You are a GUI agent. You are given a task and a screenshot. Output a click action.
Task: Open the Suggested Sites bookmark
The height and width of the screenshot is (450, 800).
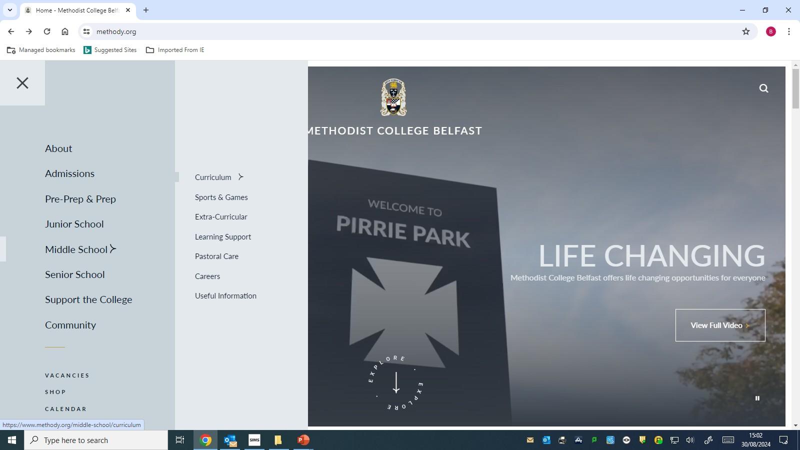(x=110, y=50)
